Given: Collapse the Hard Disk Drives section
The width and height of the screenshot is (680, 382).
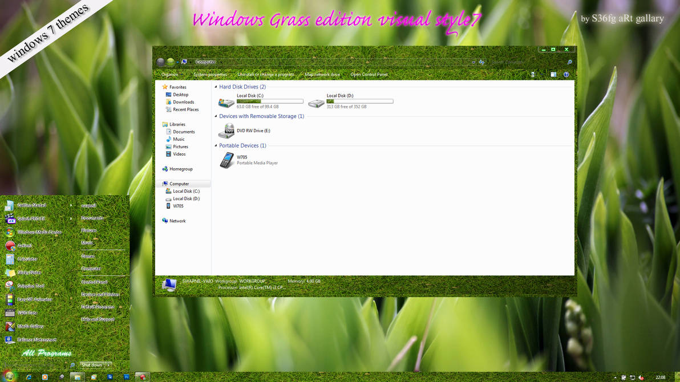Looking at the screenshot, I should pos(215,86).
